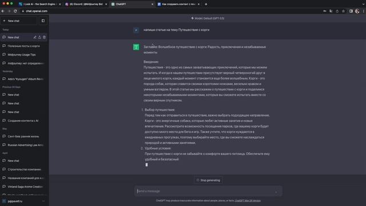Viewport: 366px width, 206px height.
Task: Click the share page icon in toolbar
Action: point(337,11)
